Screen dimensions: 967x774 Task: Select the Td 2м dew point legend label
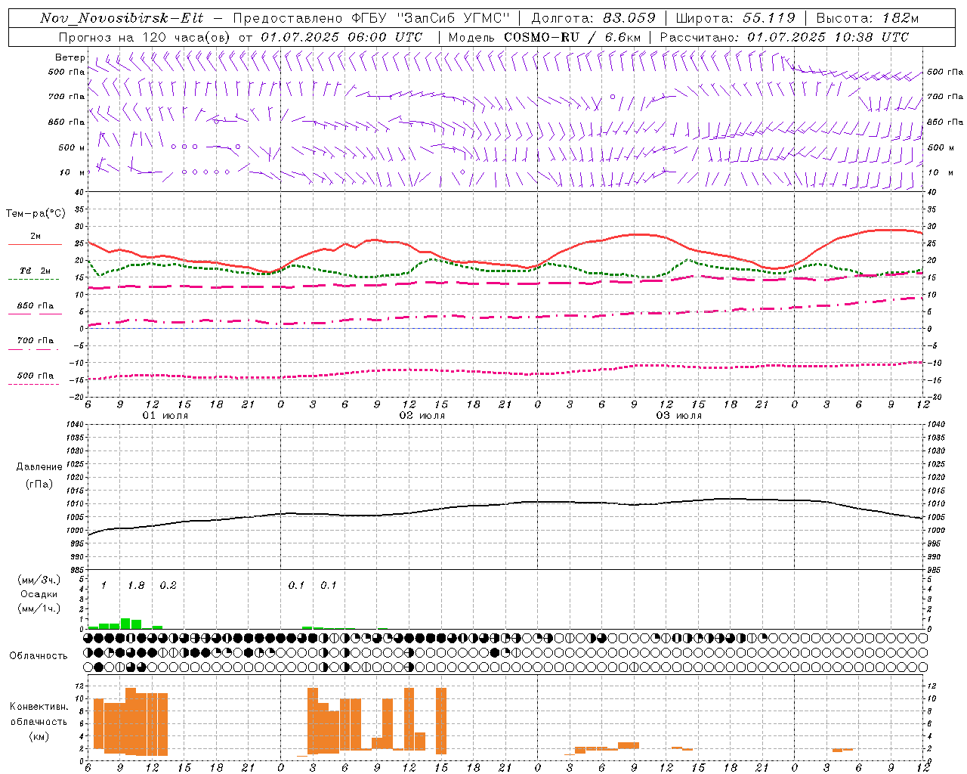click(35, 271)
